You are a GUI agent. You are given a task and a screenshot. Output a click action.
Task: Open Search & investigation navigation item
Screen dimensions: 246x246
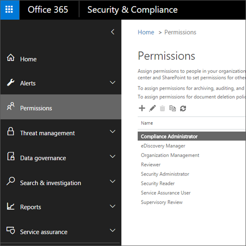61,182
